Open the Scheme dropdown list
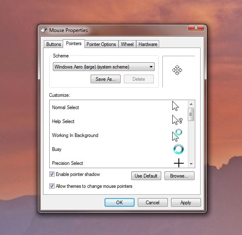This screenshot has width=242, height=235. [x=103, y=67]
